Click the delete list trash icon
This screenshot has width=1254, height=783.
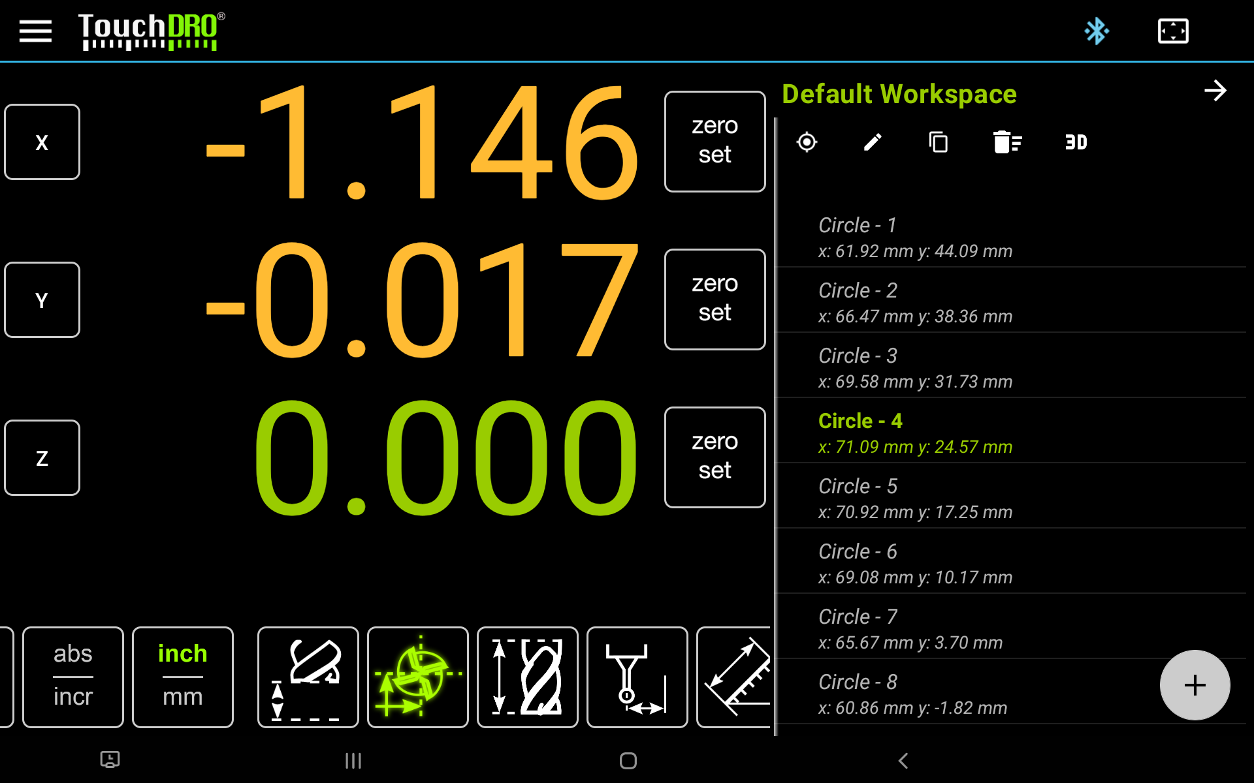[1006, 142]
